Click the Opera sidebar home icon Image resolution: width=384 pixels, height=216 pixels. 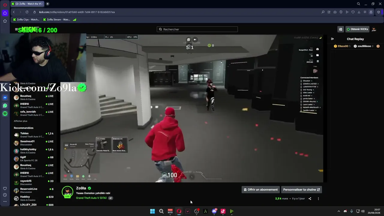click(x=5, y=13)
